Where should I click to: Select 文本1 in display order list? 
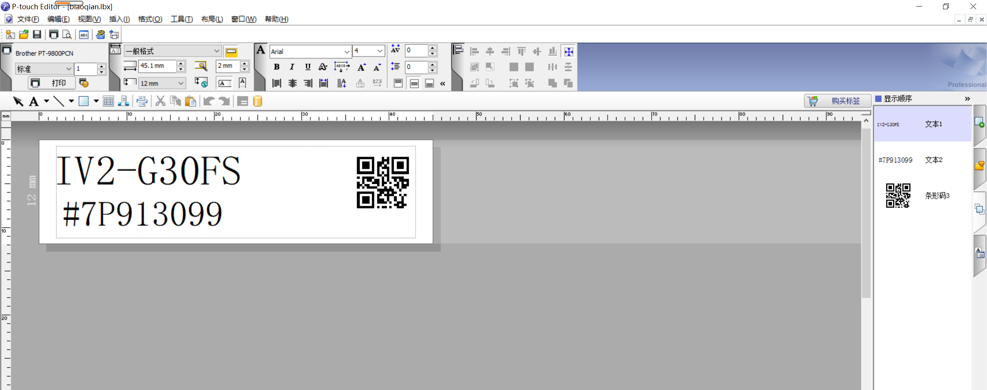point(922,124)
